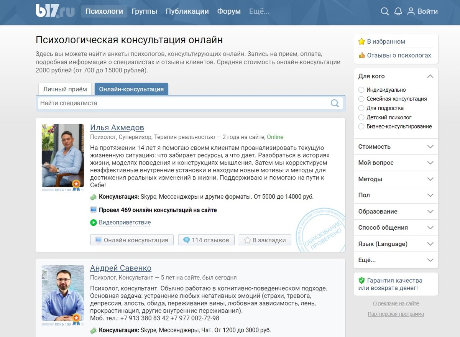Image resolution: width=460 pixels, height=337 pixels.
Task: Click the page heading Психологическая консультация онлайн
Action: click(129, 40)
